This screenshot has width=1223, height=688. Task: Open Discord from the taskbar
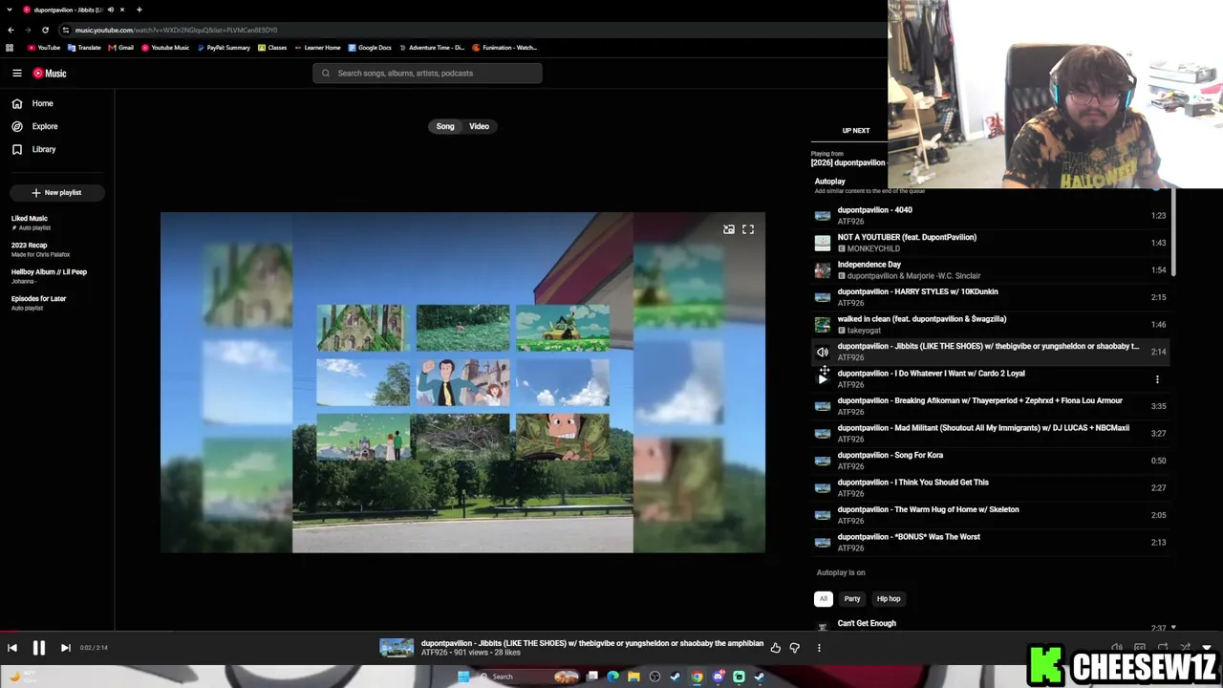[x=718, y=677]
